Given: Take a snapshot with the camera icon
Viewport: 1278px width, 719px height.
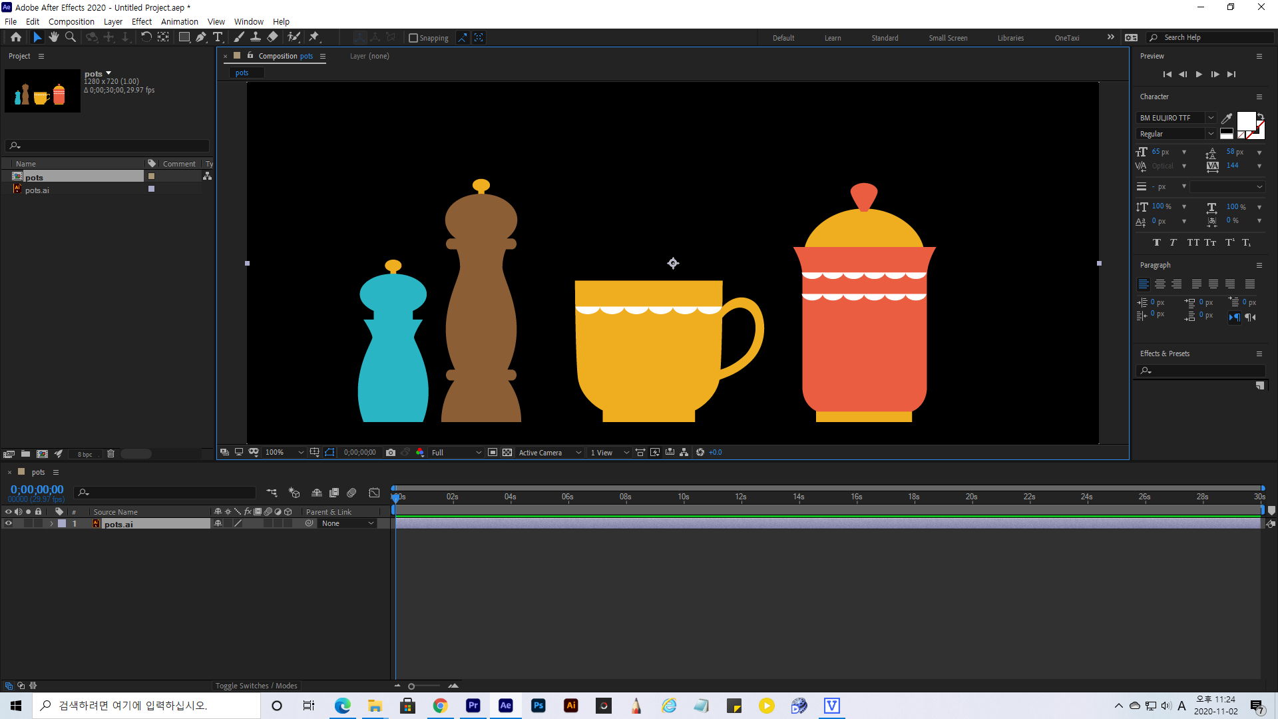Looking at the screenshot, I should tap(391, 453).
